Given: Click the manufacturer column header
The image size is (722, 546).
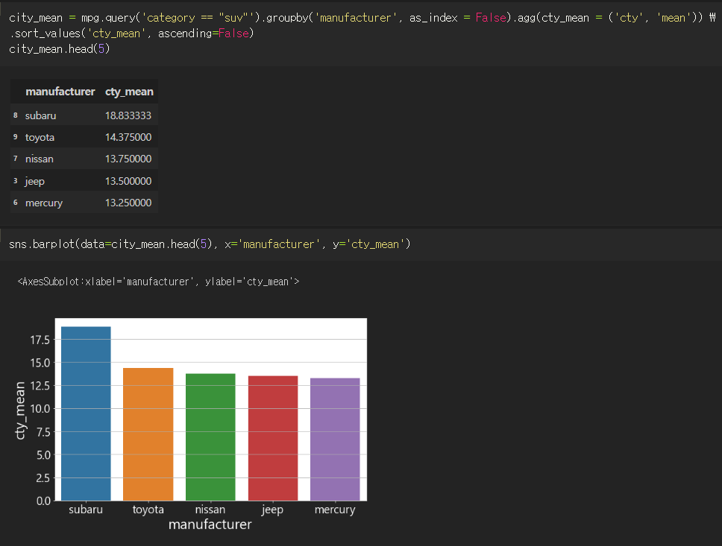Looking at the screenshot, I should point(60,92).
